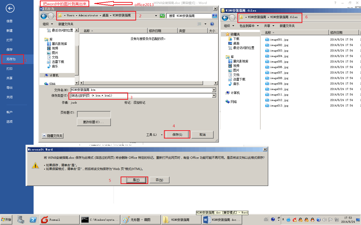
Task: Switch to the C:\Windows command prompt taskbar item
Action: 100,219
